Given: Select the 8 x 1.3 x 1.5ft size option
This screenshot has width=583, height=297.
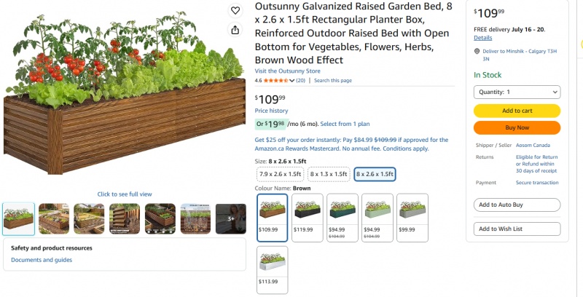Looking at the screenshot, I should click(x=329, y=174).
